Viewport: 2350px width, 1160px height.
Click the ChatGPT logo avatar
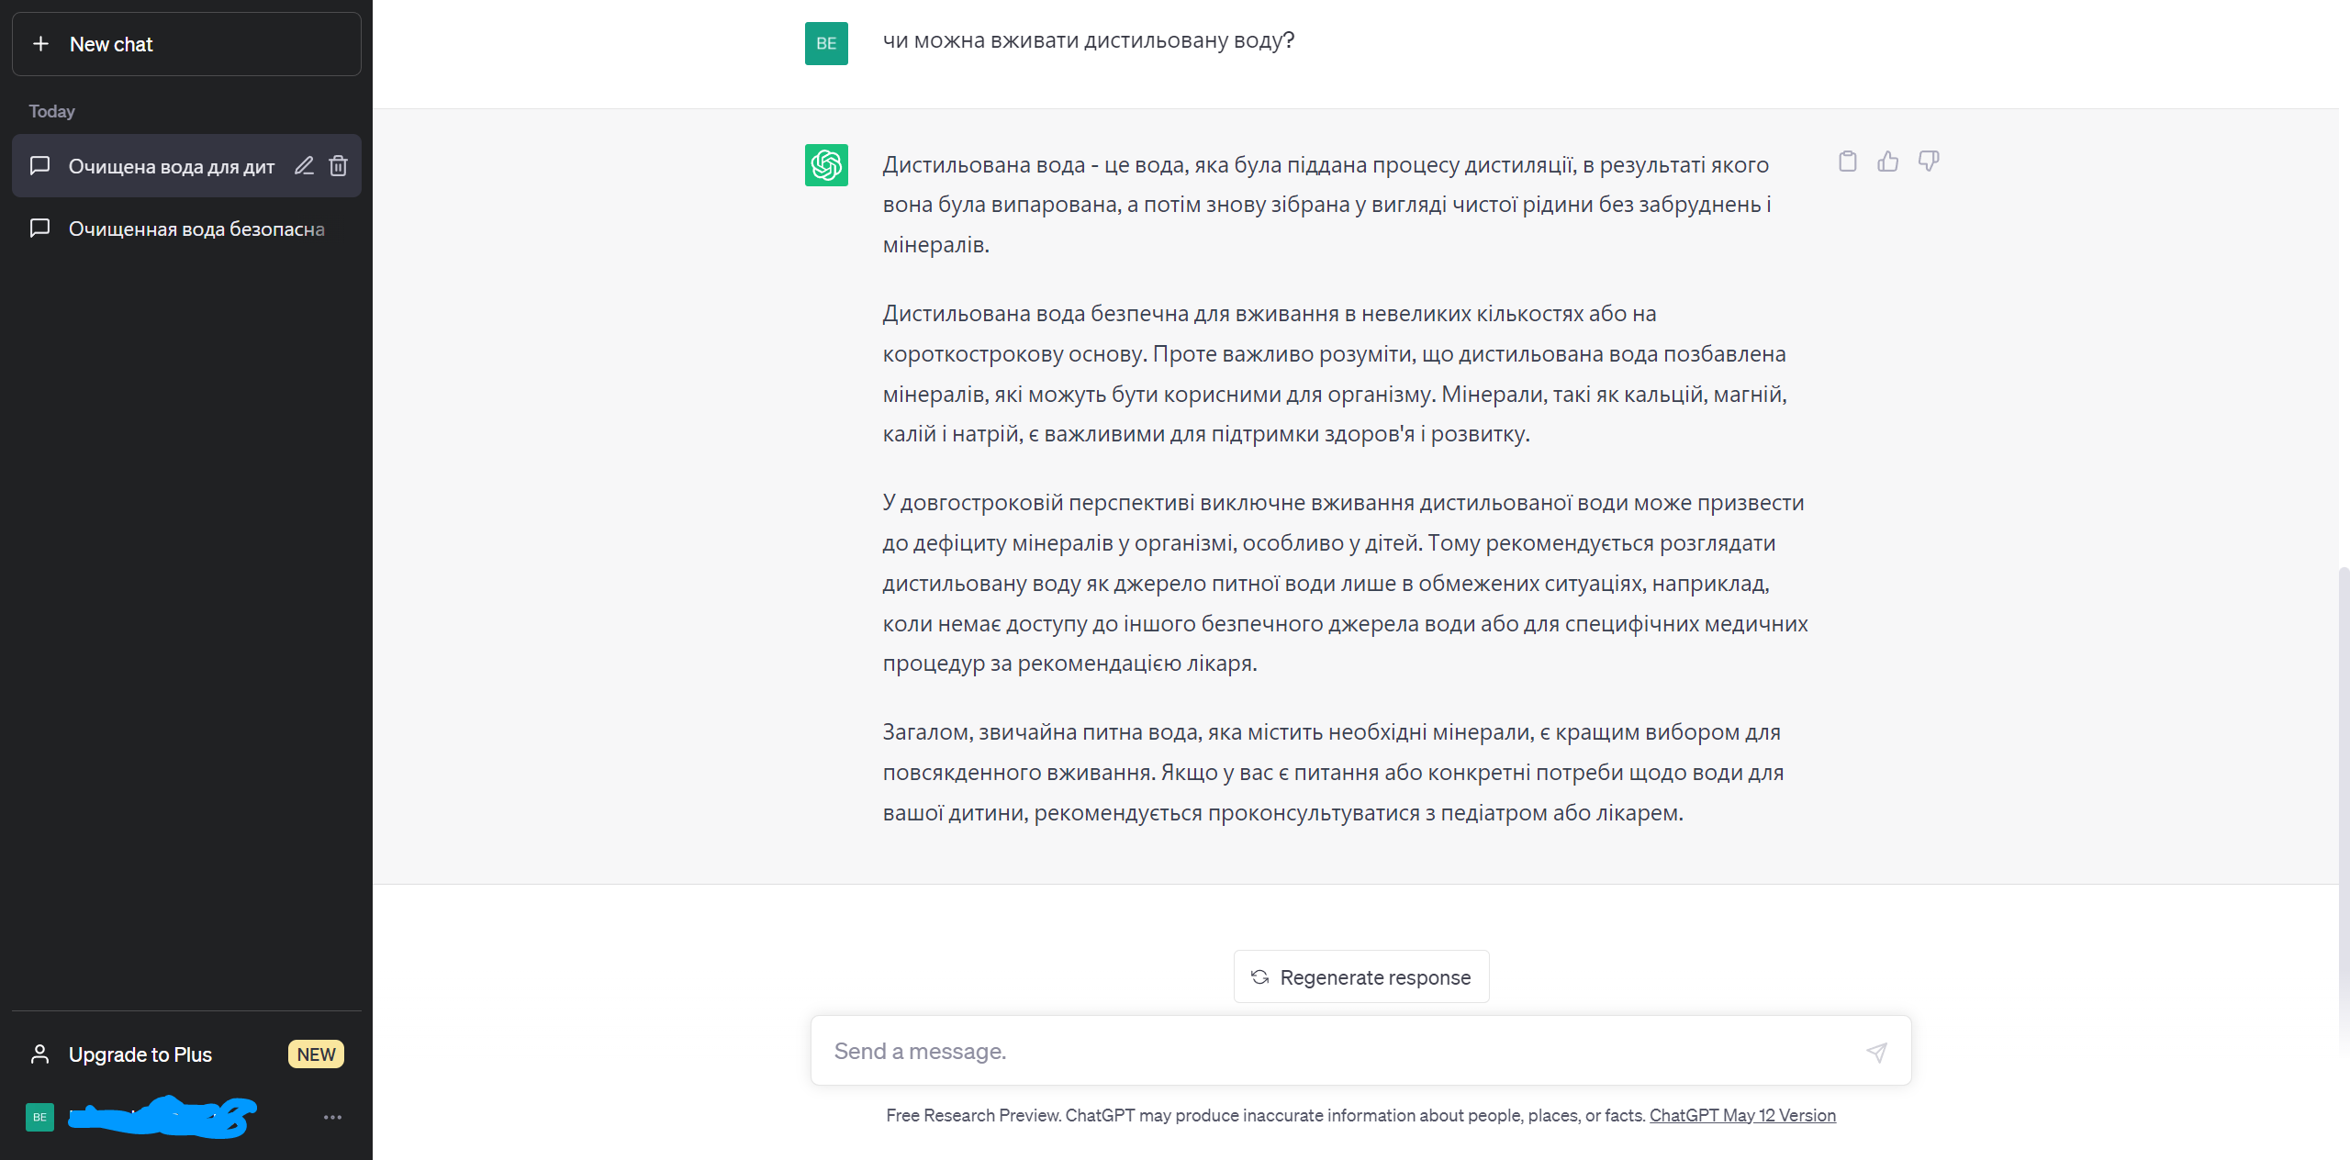(x=826, y=165)
